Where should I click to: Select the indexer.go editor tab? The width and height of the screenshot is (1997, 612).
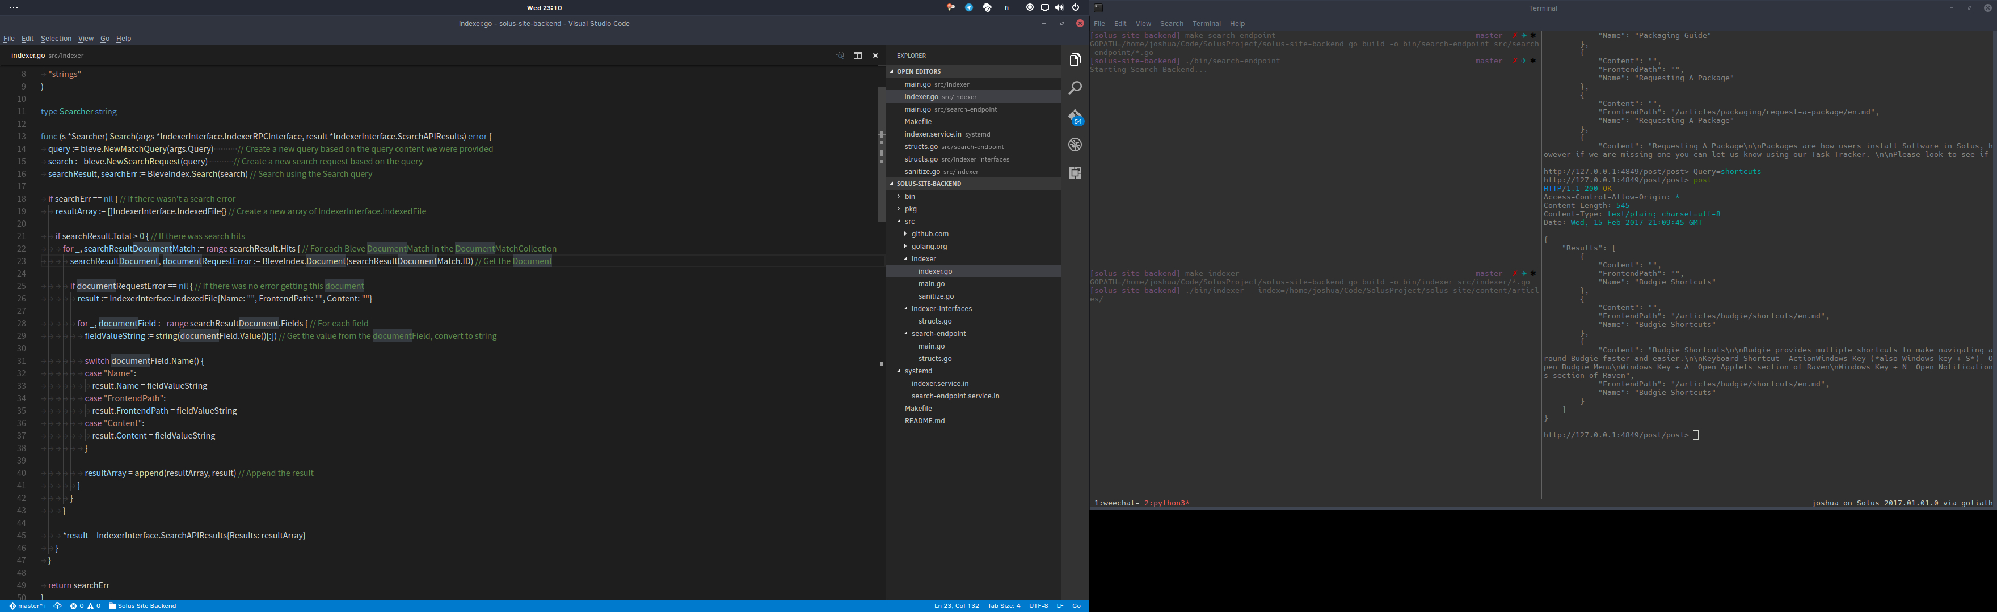47,56
